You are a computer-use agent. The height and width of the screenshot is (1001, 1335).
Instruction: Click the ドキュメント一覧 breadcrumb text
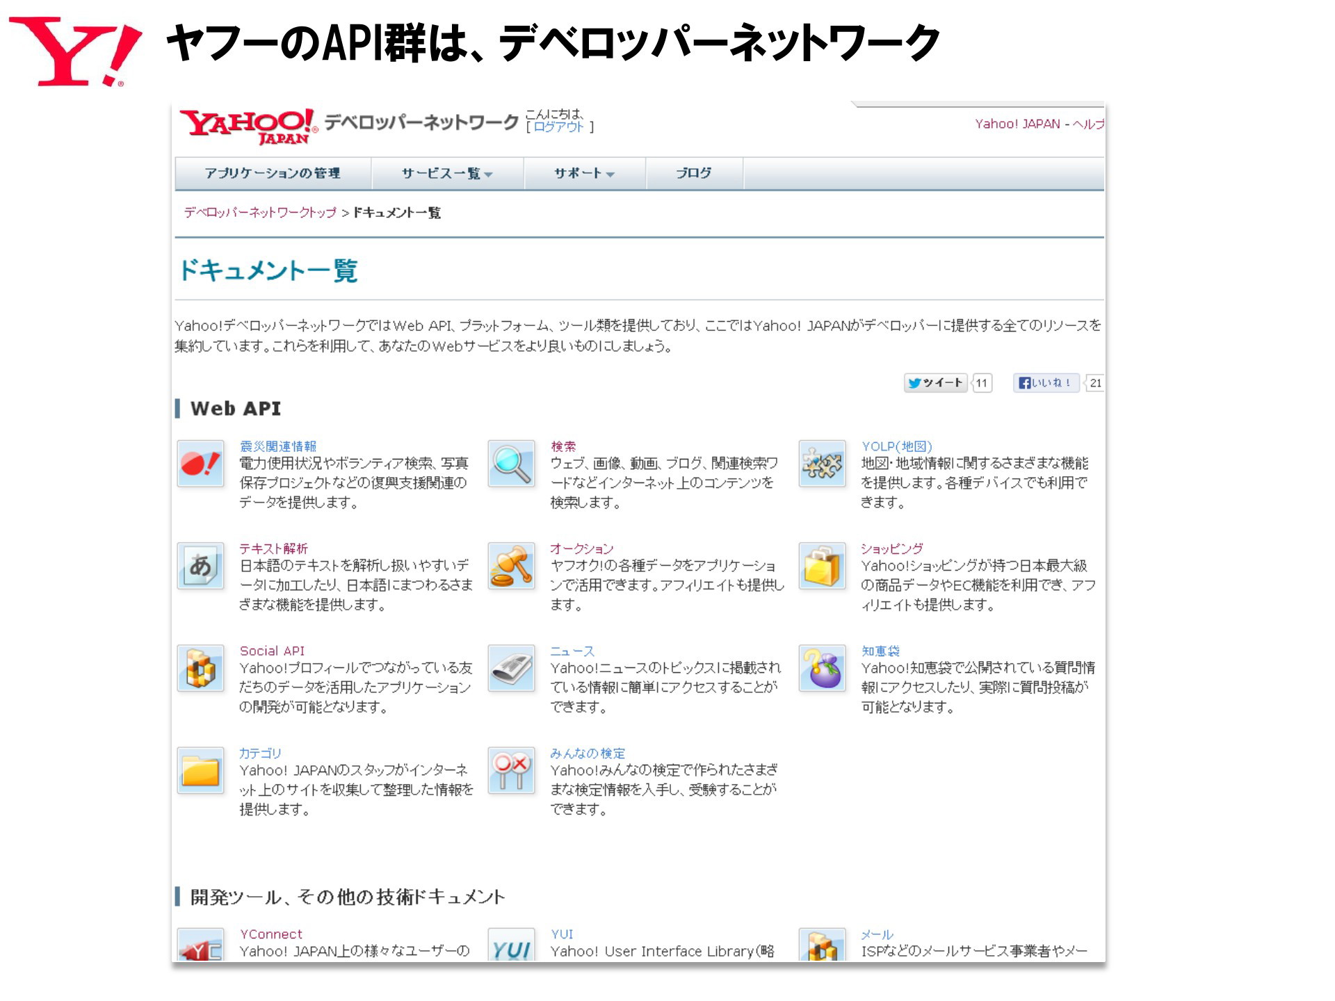397,213
